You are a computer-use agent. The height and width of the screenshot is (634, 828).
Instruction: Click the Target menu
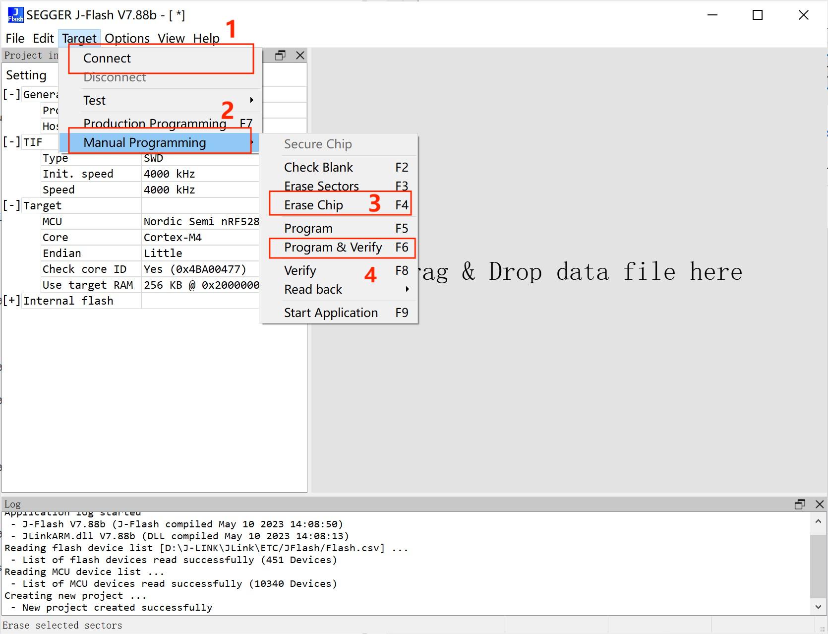coord(79,38)
